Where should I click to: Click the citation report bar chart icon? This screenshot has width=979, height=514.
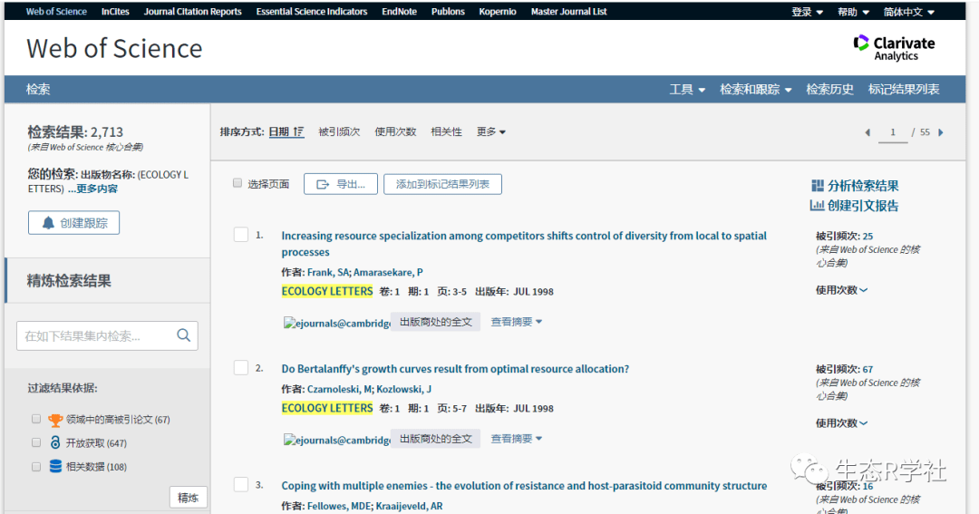(x=817, y=206)
